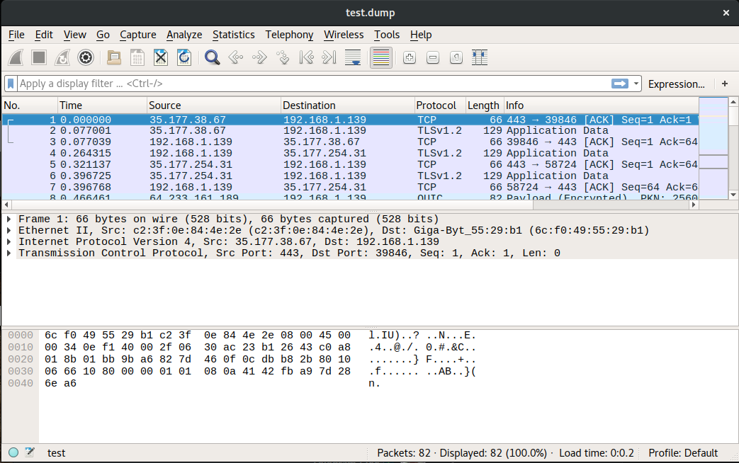
Task: Expand the Ethernet II tree row
Action: tap(9, 231)
